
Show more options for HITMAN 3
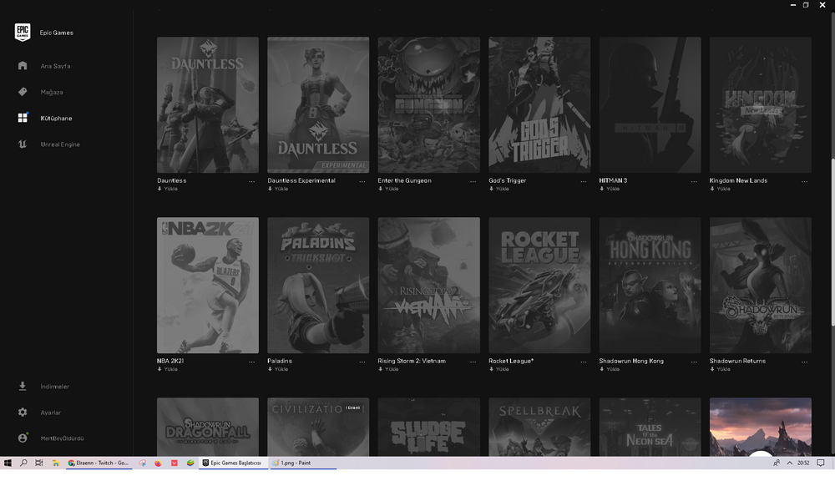pos(694,181)
